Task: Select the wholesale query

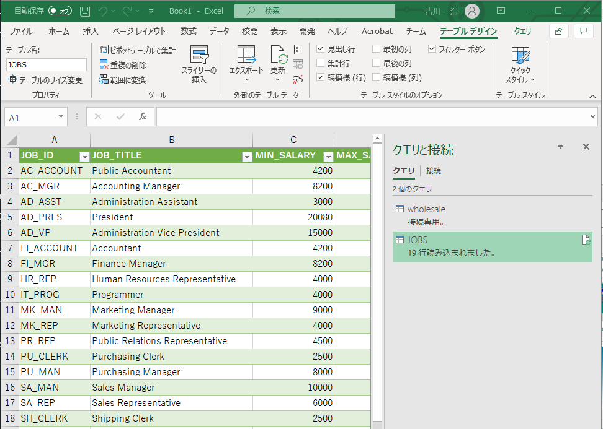Action: tap(426, 209)
